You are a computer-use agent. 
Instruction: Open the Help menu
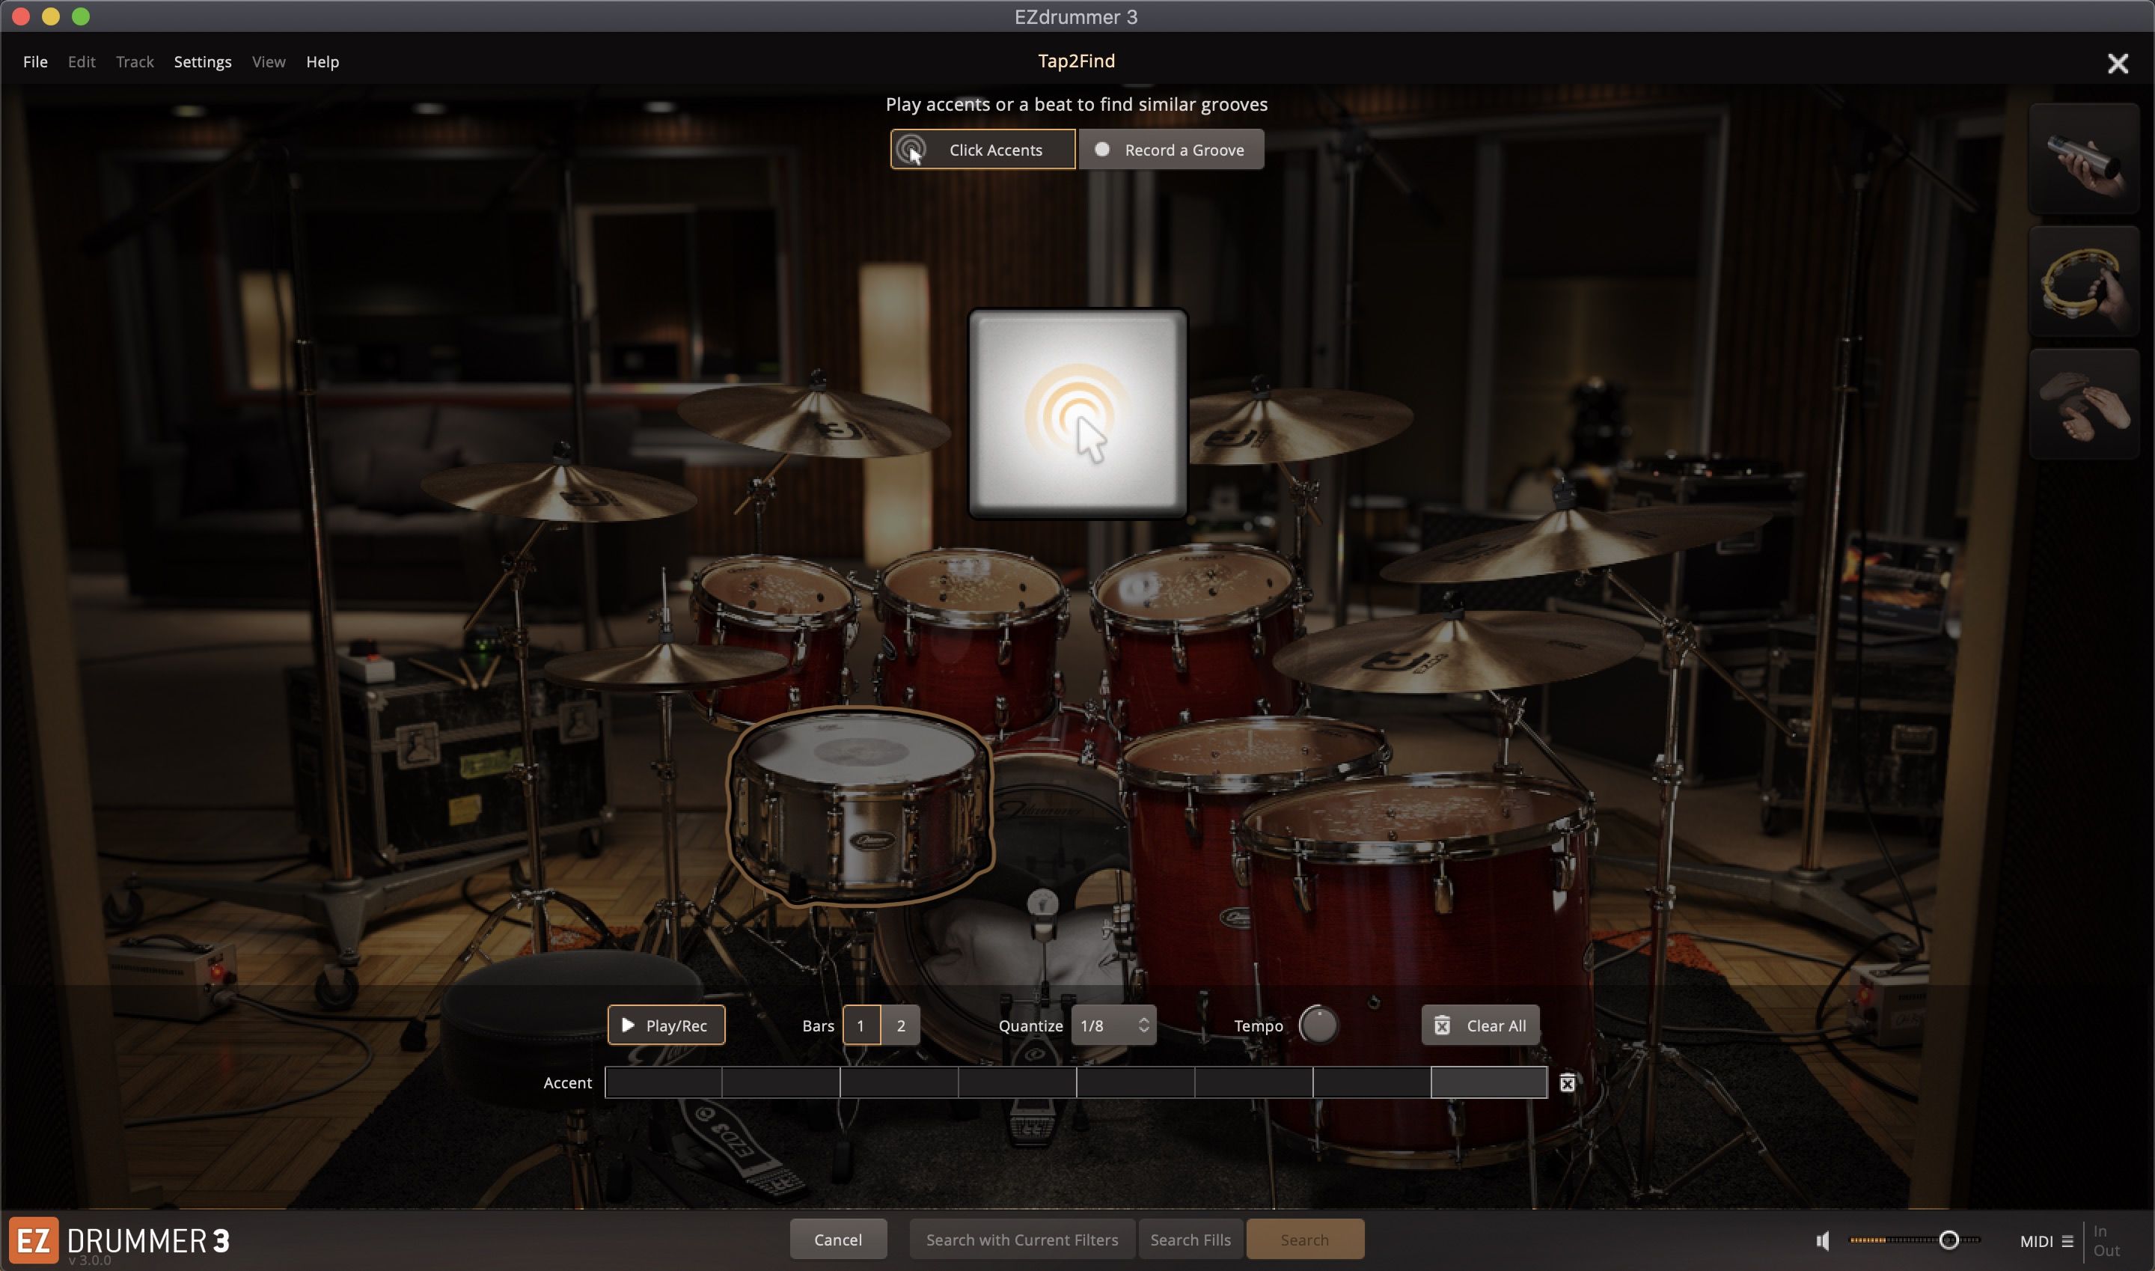pyautogui.click(x=322, y=61)
